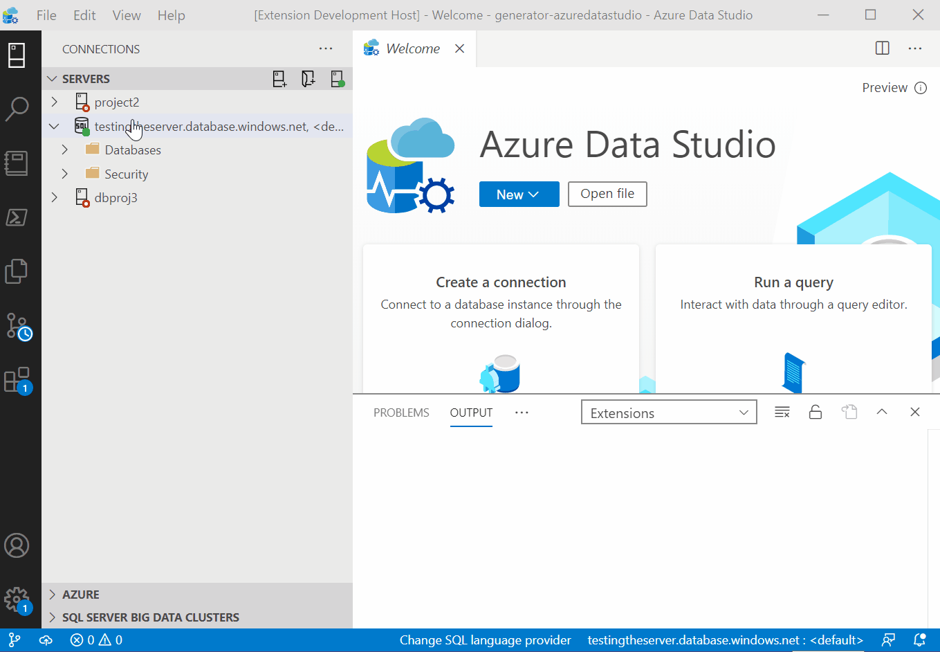Select the Welcome editor tab

click(x=413, y=48)
